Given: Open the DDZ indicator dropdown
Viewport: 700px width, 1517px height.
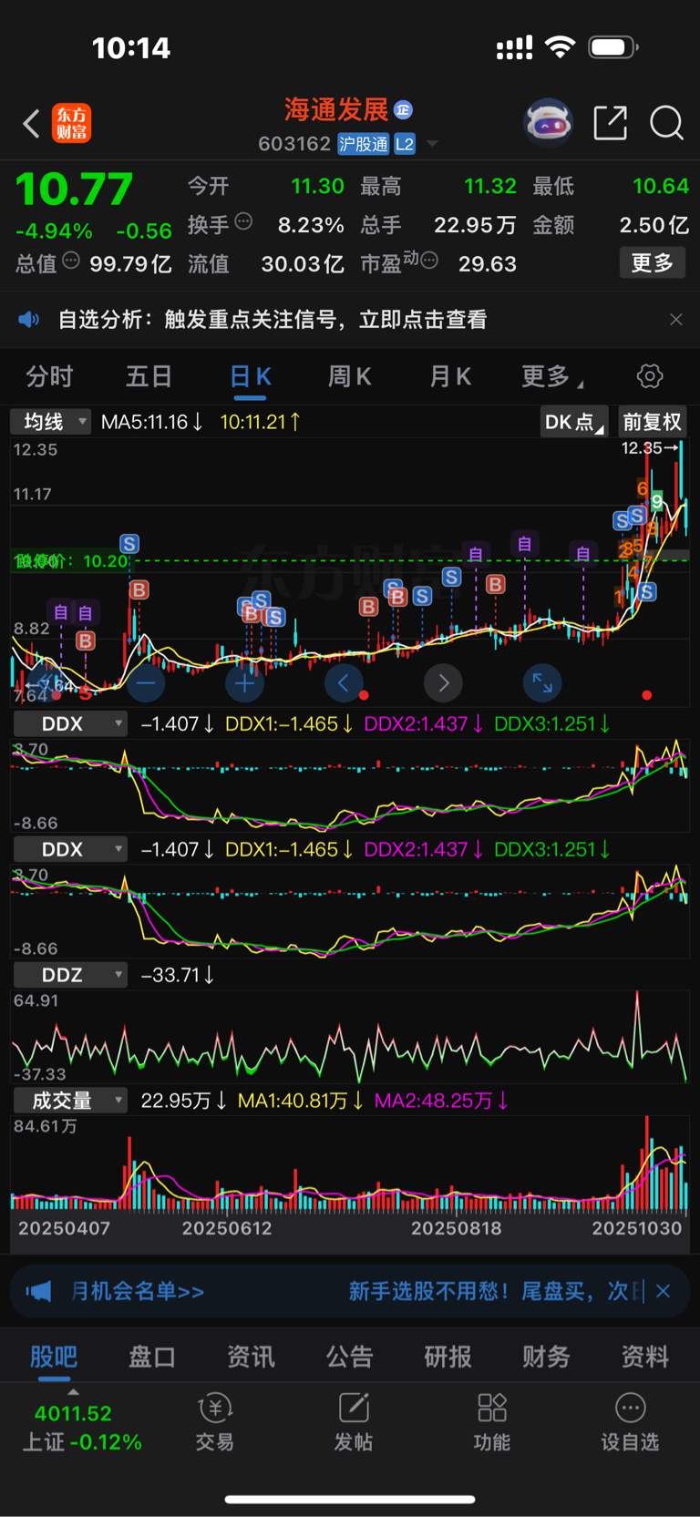Looking at the screenshot, I should [70, 975].
